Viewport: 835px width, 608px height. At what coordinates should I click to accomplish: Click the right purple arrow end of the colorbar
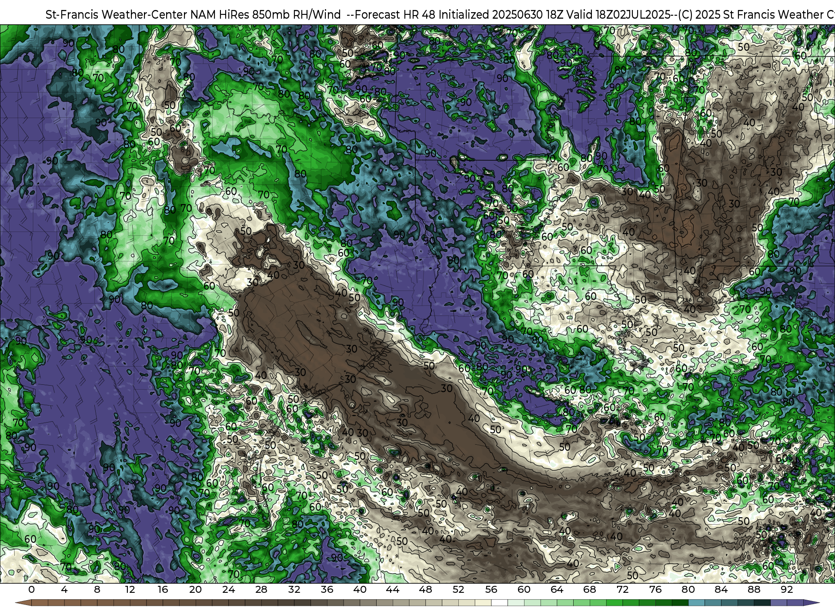tap(811, 603)
